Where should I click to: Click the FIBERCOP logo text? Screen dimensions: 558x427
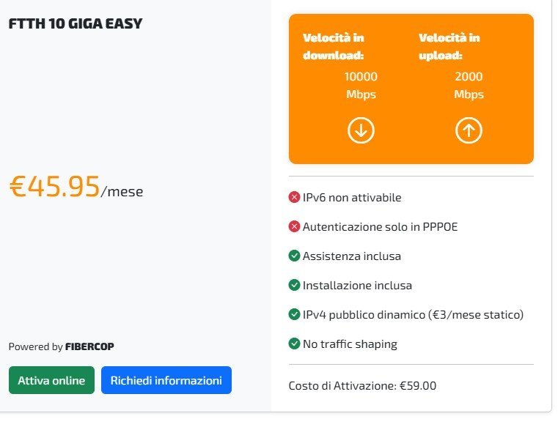(89, 347)
